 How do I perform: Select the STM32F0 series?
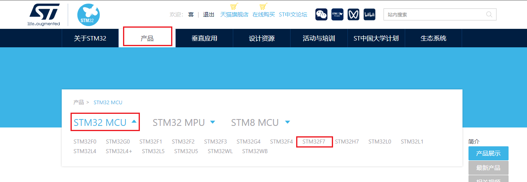point(85,142)
